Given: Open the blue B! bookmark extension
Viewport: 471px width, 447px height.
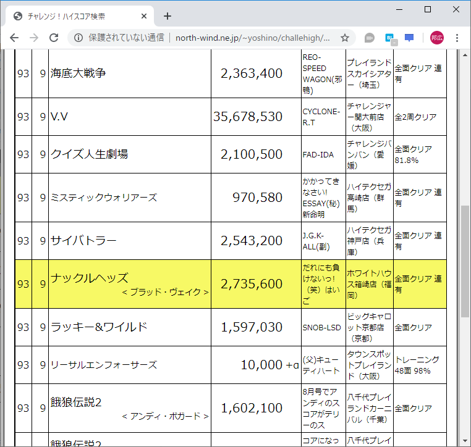Looking at the screenshot, I should coord(391,39).
